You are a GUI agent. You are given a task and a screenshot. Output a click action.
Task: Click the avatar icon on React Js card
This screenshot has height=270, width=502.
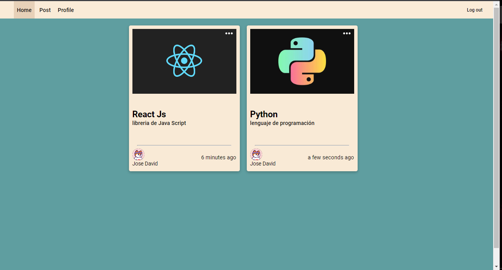point(138,155)
